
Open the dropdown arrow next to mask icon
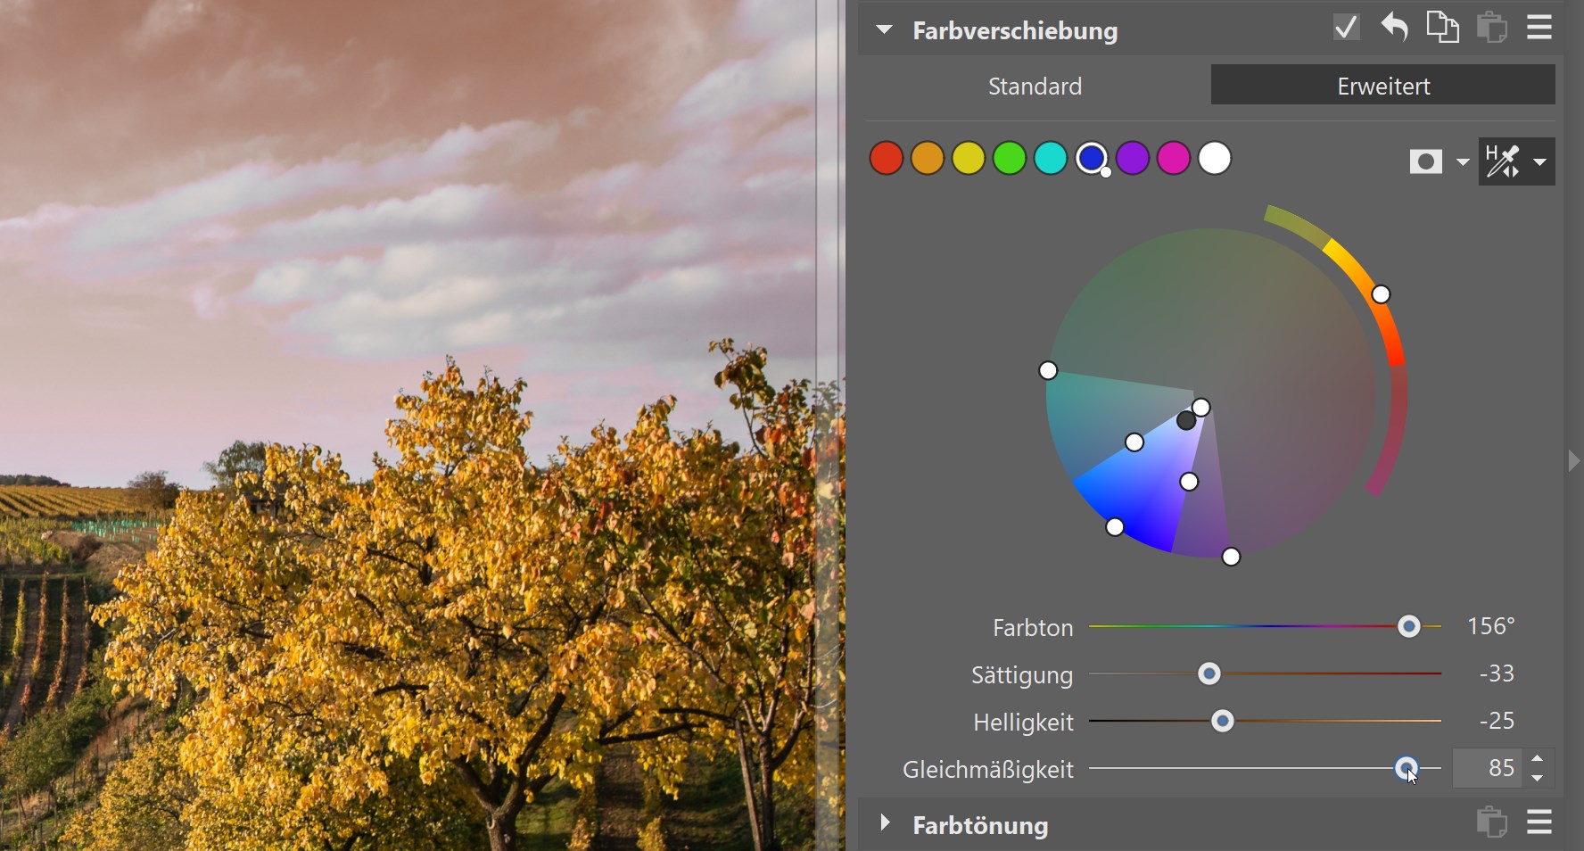1463,161
